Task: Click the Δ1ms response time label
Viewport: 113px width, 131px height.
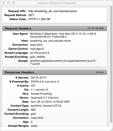Action: [x=100, y=72]
